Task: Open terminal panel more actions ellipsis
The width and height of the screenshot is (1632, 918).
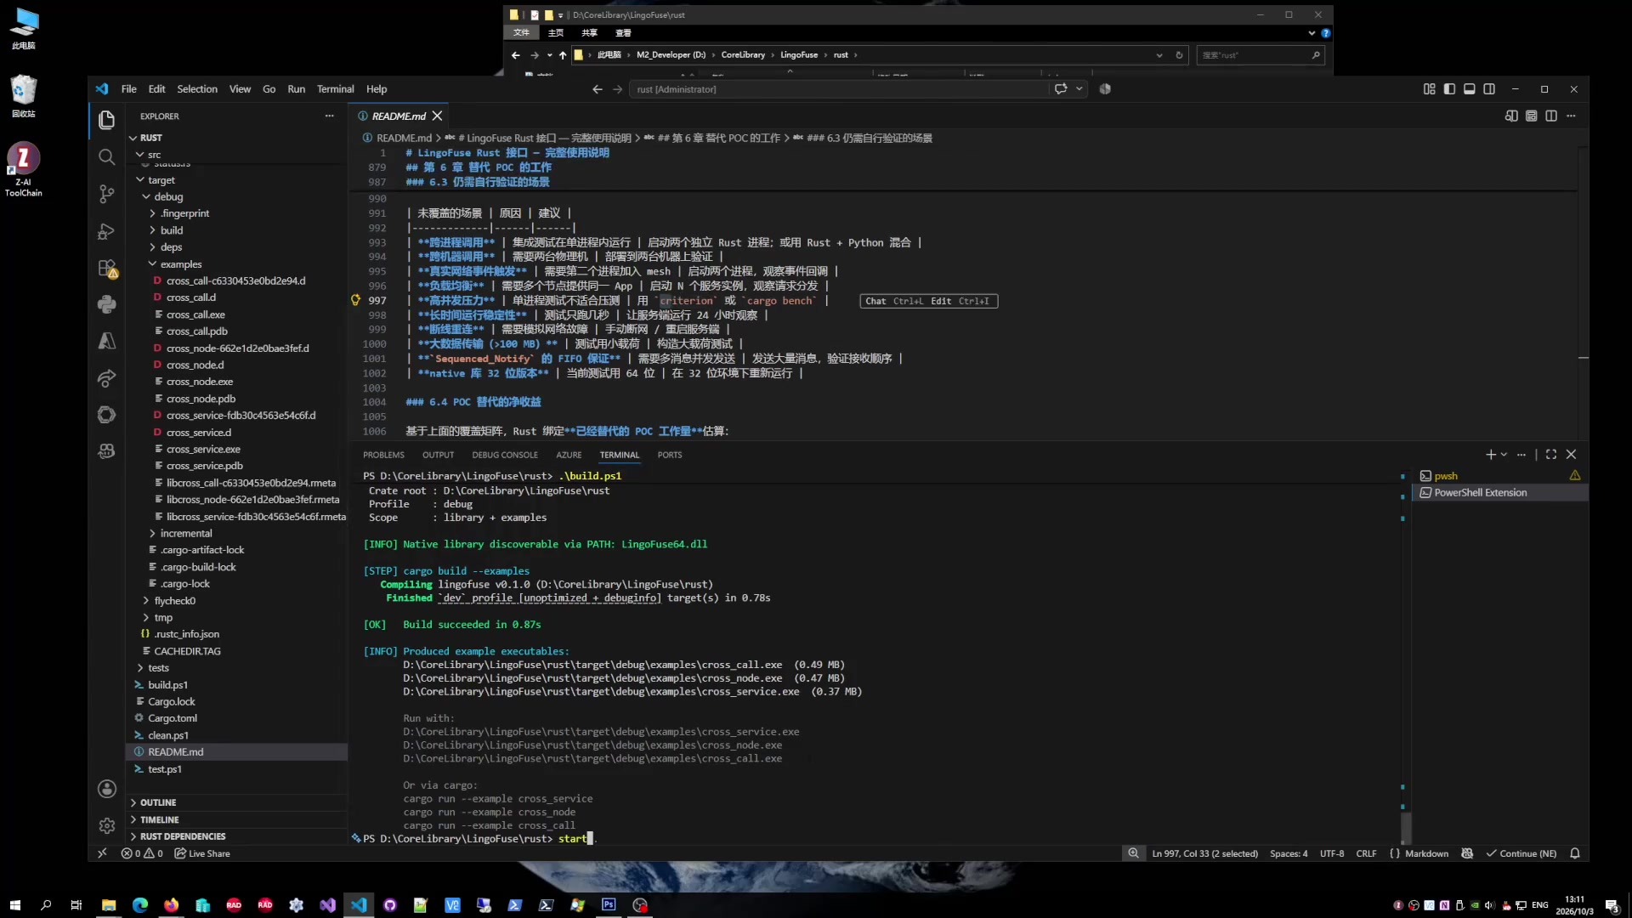Action: pos(1521,455)
